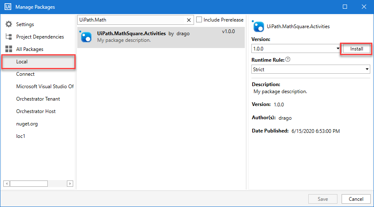Click the All Packages grid icon
This screenshot has width=374, height=207.
tap(9, 49)
